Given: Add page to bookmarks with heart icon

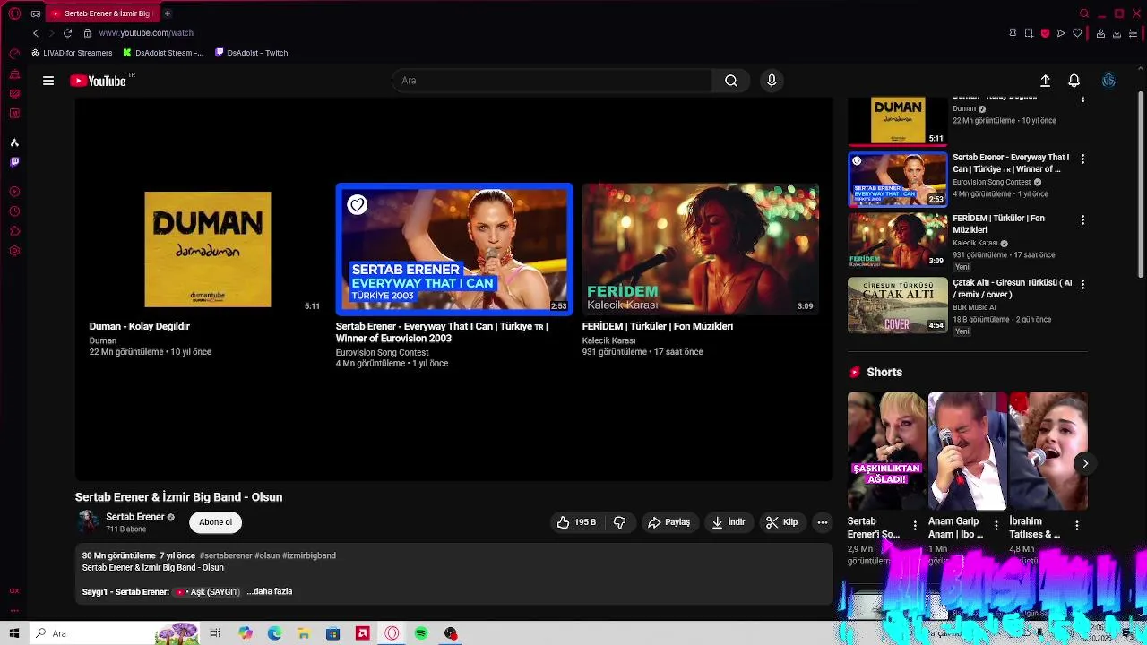Looking at the screenshot, I should 1077,33.
